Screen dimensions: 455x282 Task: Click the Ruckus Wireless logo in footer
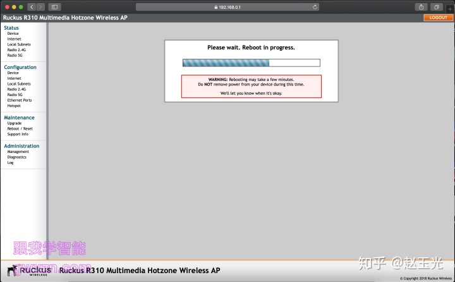[x=29, y=271]
